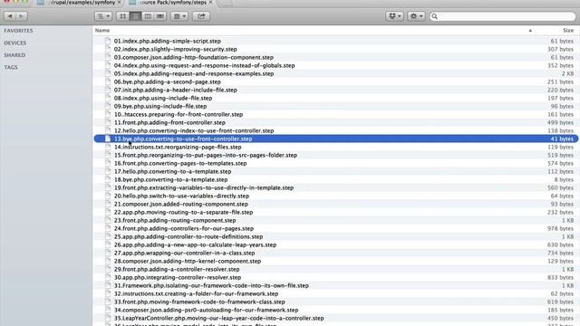Viewport: 580px width, 326px height.
Task: Switch to column view
Action: tap(148, 16)
